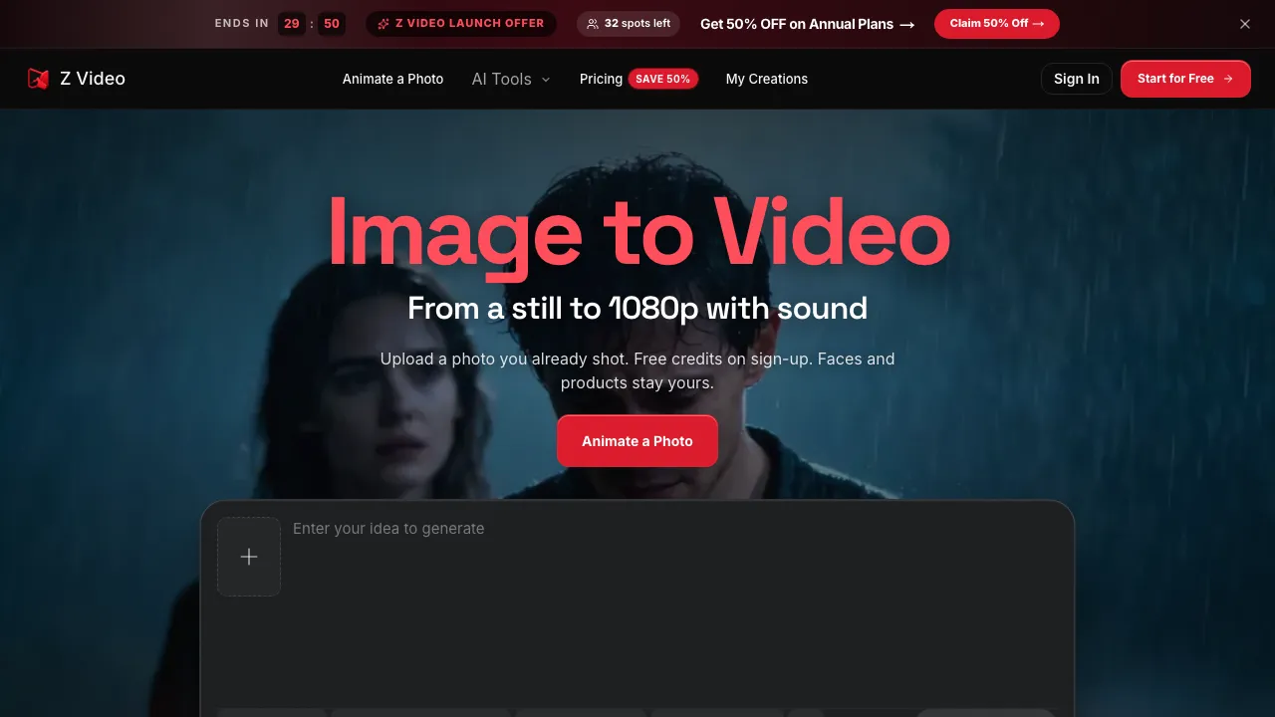Open the Animate a Photo nav item
The height and width of the screenshot is (717, 1275).
pyautogui.click(x=392, y=79)
